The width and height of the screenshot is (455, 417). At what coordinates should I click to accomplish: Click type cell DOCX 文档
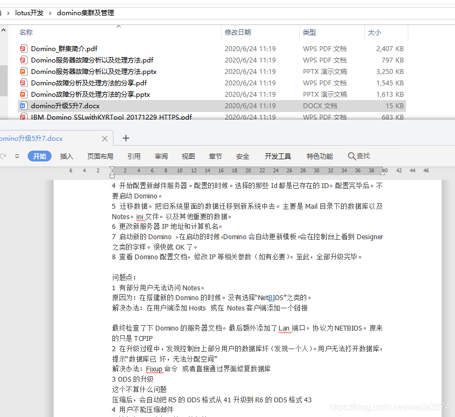[x=320, y=106]
